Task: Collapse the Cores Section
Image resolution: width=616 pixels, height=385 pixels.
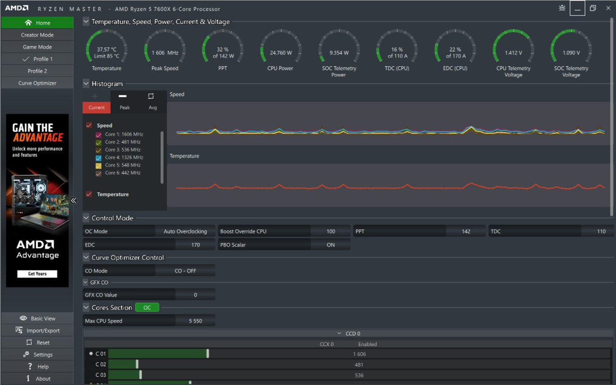Action: (x=86, y=307)
